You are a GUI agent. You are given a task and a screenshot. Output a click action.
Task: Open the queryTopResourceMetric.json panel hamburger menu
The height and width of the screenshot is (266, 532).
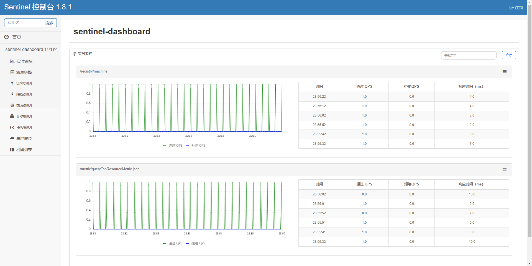(505, 169)
